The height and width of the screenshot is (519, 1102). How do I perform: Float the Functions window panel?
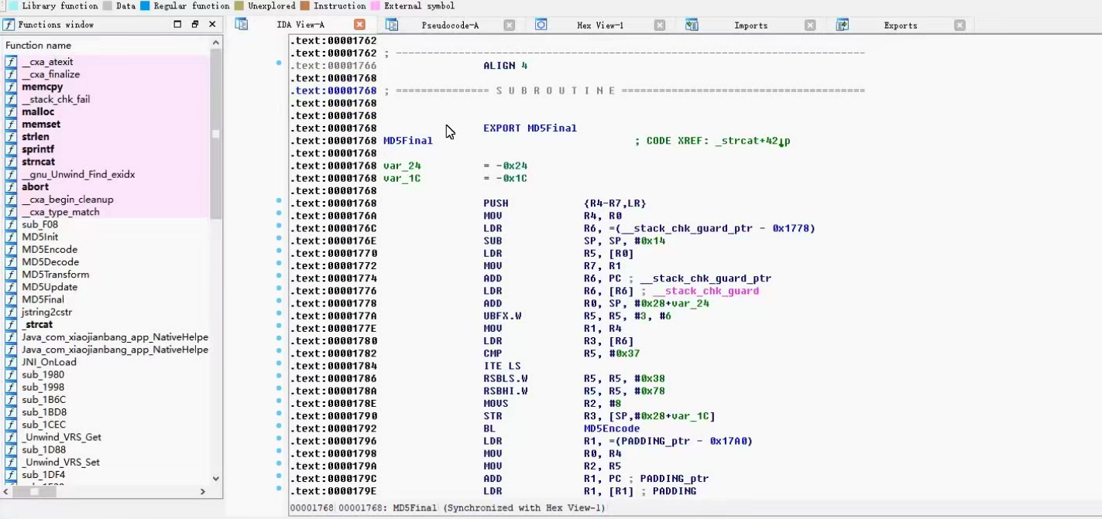pyautogui.click(x=194, y=24)
